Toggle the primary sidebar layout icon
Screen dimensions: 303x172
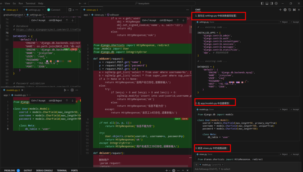(262, 3)
